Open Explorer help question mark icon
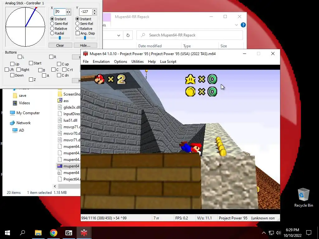The width and height of the screenshot is (319, 239). 243,25
